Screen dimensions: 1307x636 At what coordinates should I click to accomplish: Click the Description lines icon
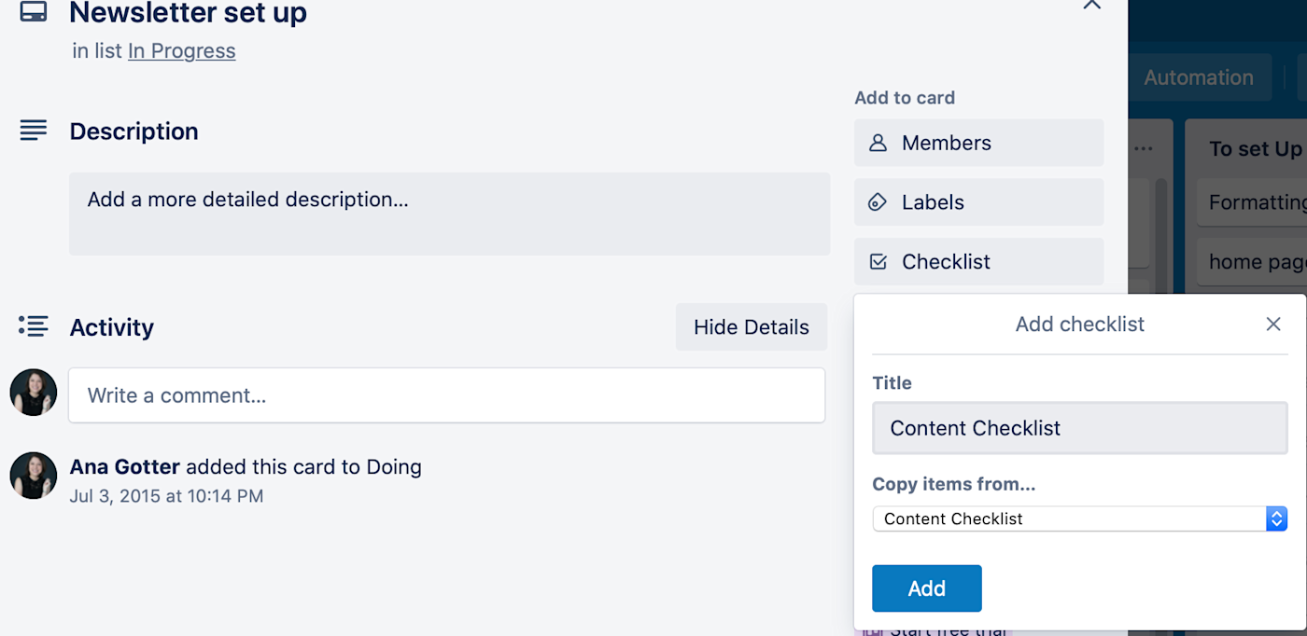pos(34,131)
